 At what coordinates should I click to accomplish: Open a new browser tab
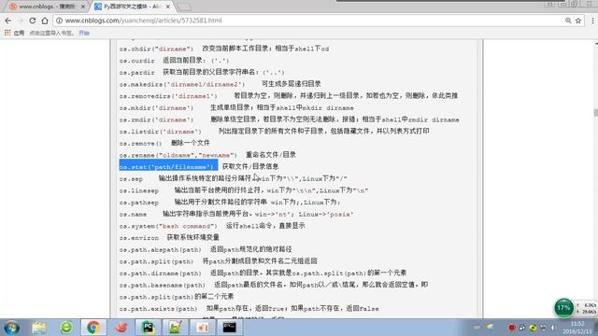click(184, 7)
